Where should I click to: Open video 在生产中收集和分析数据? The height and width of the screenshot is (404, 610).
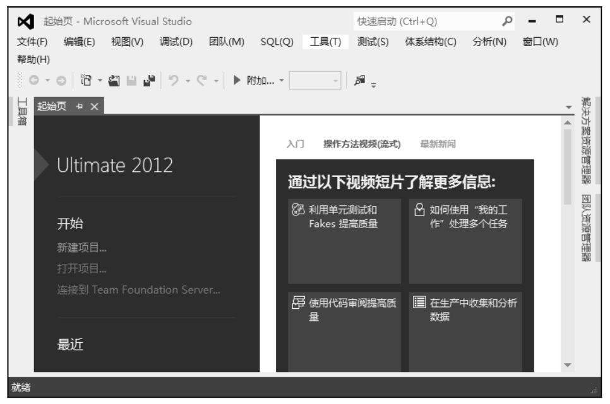tap(465, 332)
